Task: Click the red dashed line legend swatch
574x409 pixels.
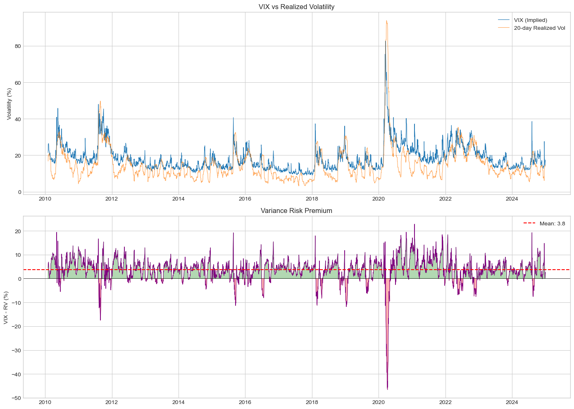Action: click(529, 223)
